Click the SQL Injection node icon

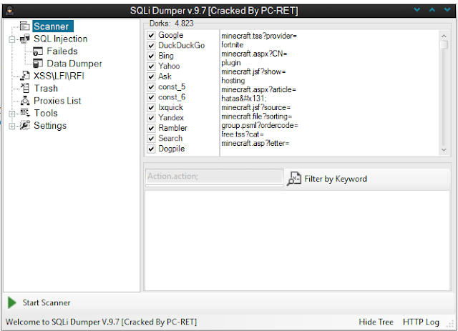click(x=25, y=39)
